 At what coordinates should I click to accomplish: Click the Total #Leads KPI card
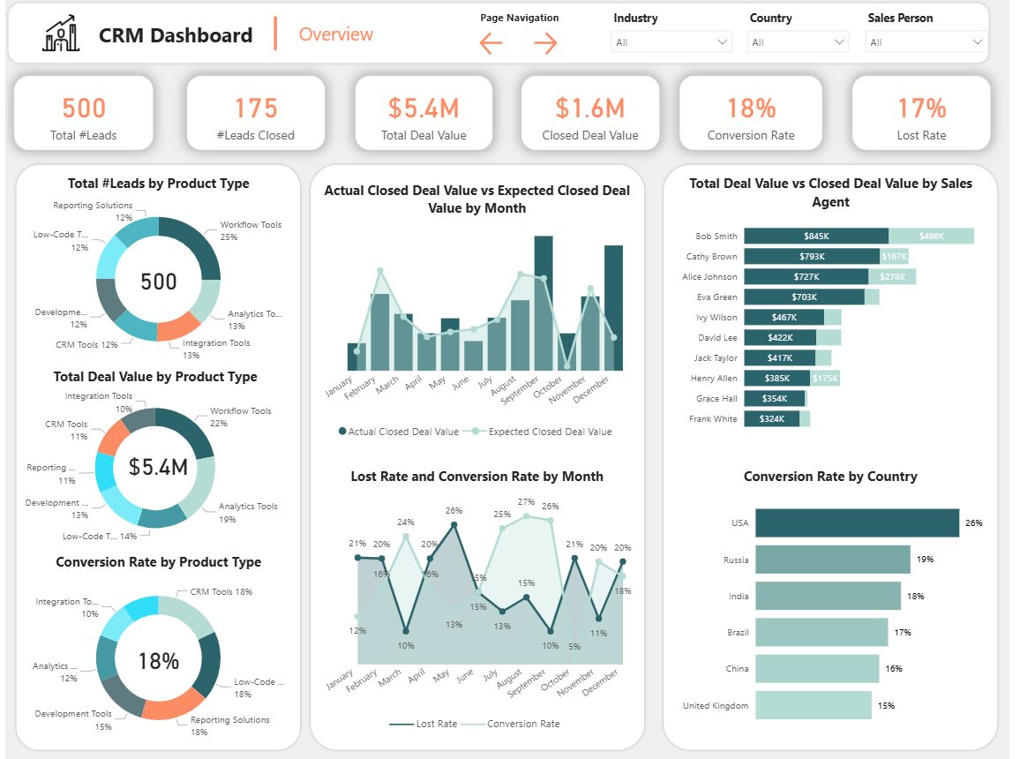(x=83, y=113)
